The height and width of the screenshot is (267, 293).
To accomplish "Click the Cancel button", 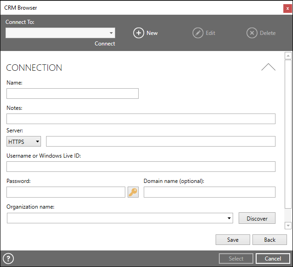I will click(x=273, y=259).
